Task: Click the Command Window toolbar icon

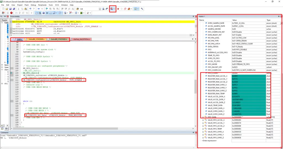Action: tap(36, 13)
